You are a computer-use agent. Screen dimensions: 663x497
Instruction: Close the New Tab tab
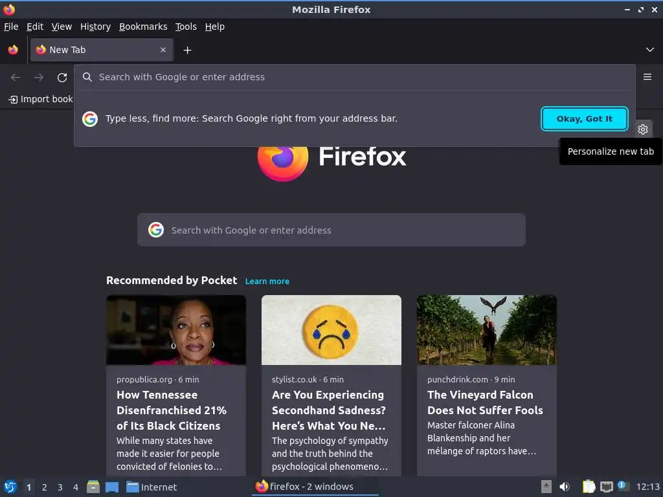[x=163, y=50]
